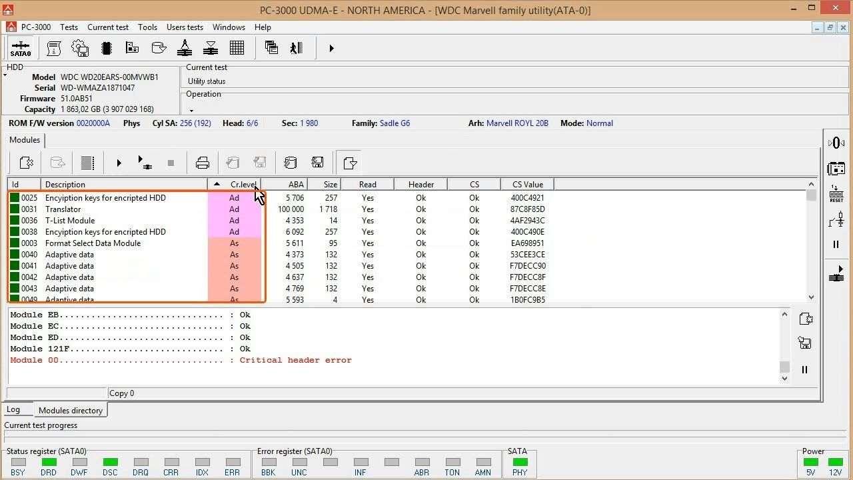Toggle the green marker for module 0003
The width and height of the screenshot is (853, 480).
15,243
